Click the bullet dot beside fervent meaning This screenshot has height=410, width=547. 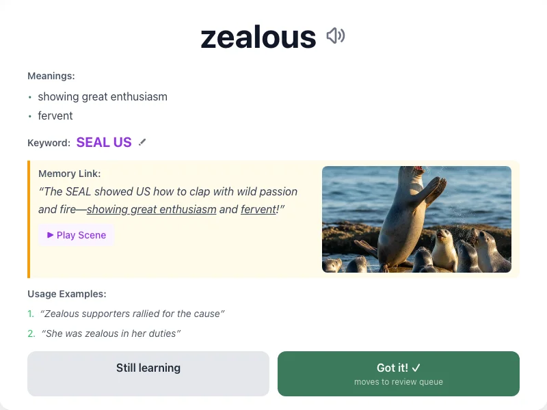pyautogui.click(x=29, y=116)
